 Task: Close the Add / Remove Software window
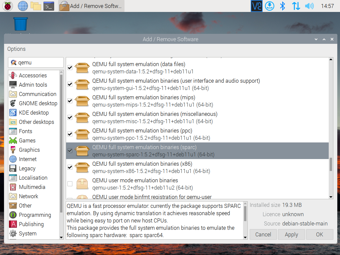coord(332,39)
